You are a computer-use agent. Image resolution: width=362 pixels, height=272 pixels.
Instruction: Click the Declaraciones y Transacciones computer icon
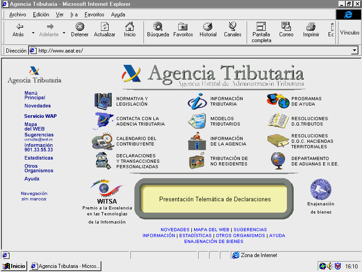click(103, 161)
